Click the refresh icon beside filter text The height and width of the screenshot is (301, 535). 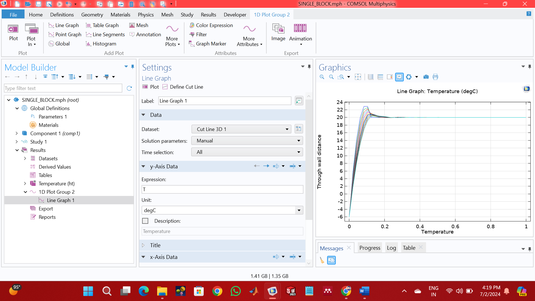(129, 88)
